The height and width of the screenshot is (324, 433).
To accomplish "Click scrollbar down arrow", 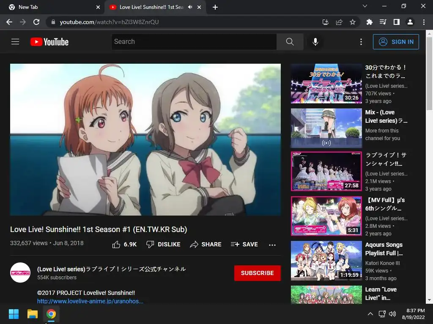I will pos(430,300).
